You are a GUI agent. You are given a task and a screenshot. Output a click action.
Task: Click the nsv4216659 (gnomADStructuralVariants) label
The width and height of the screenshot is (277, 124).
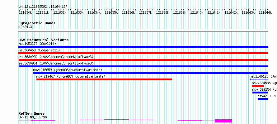(x=68, y=70)
